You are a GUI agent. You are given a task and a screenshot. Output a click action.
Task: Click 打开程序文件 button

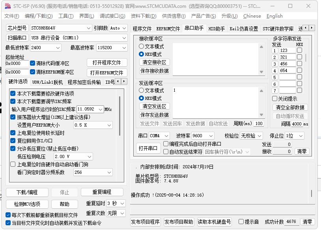(x=106, y=63)
